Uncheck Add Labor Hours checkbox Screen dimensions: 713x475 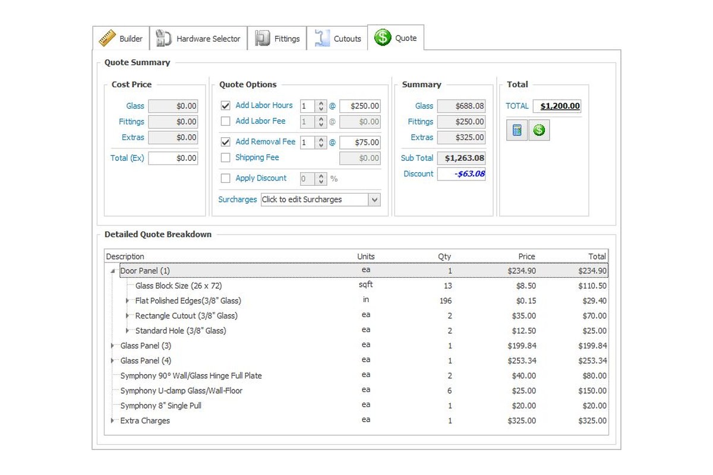pos(226,106)
